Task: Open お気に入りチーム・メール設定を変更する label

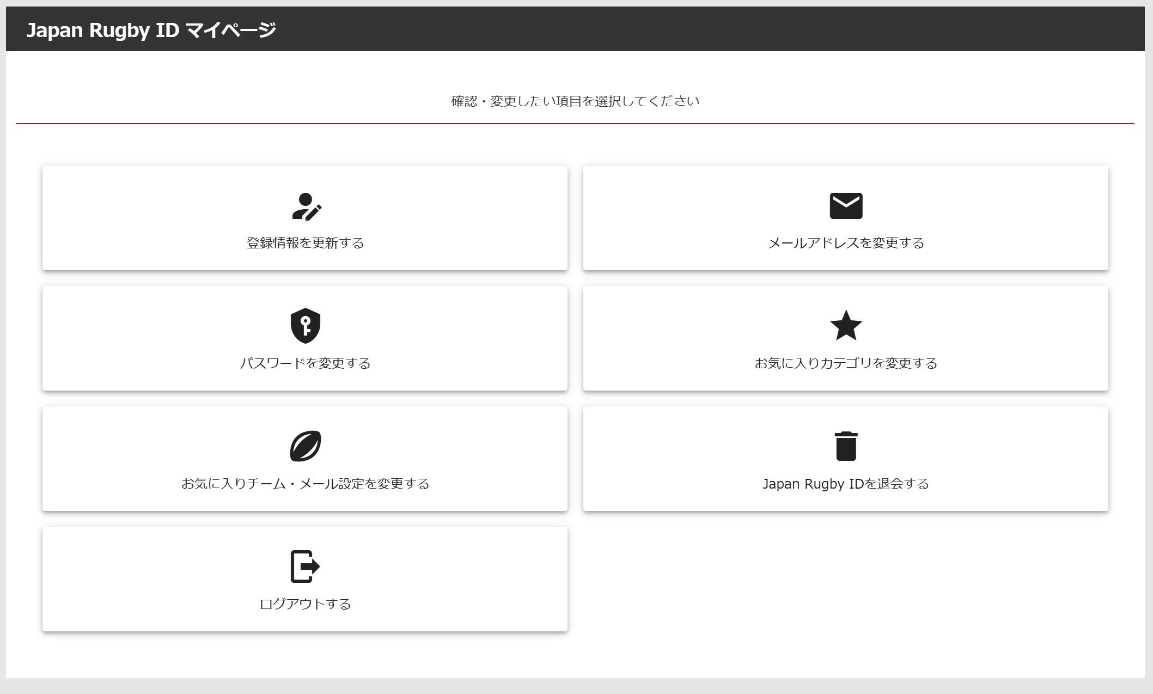Action: tap(305, 484)
